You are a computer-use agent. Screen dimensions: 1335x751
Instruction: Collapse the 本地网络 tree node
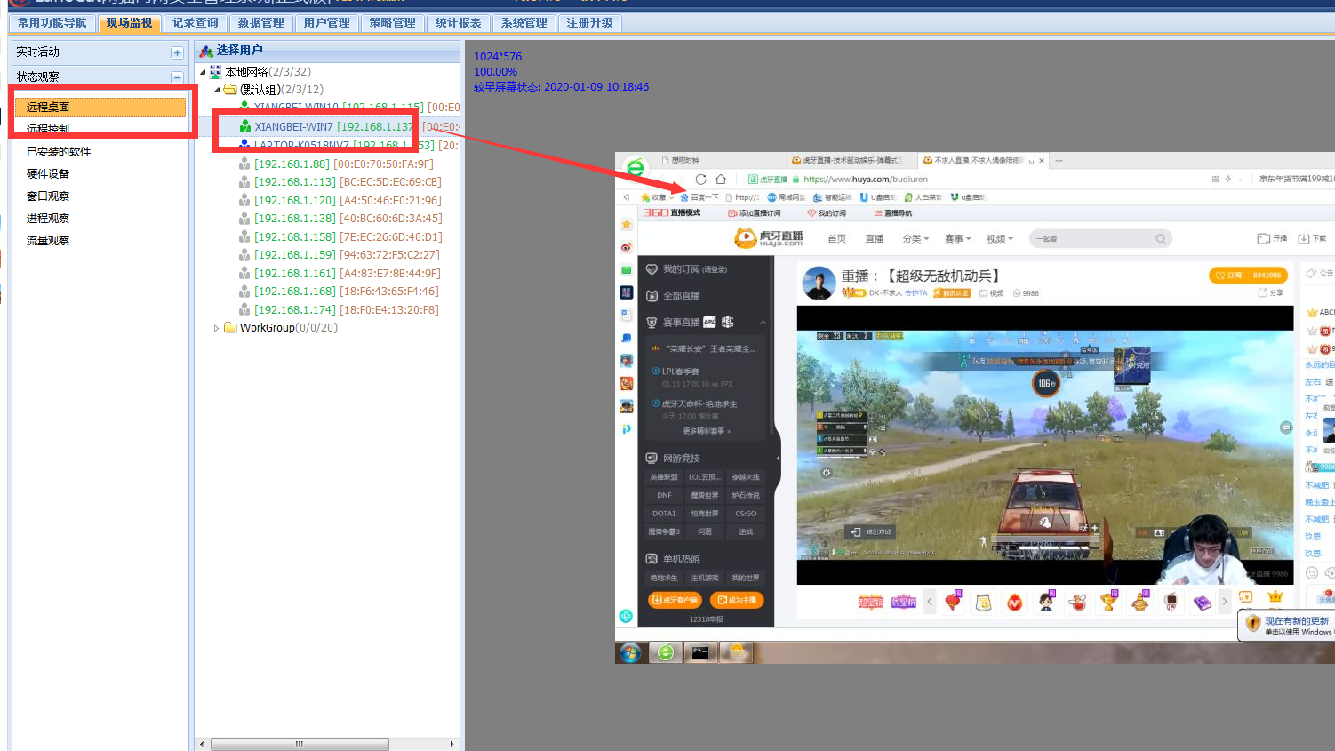coord(203,72)
